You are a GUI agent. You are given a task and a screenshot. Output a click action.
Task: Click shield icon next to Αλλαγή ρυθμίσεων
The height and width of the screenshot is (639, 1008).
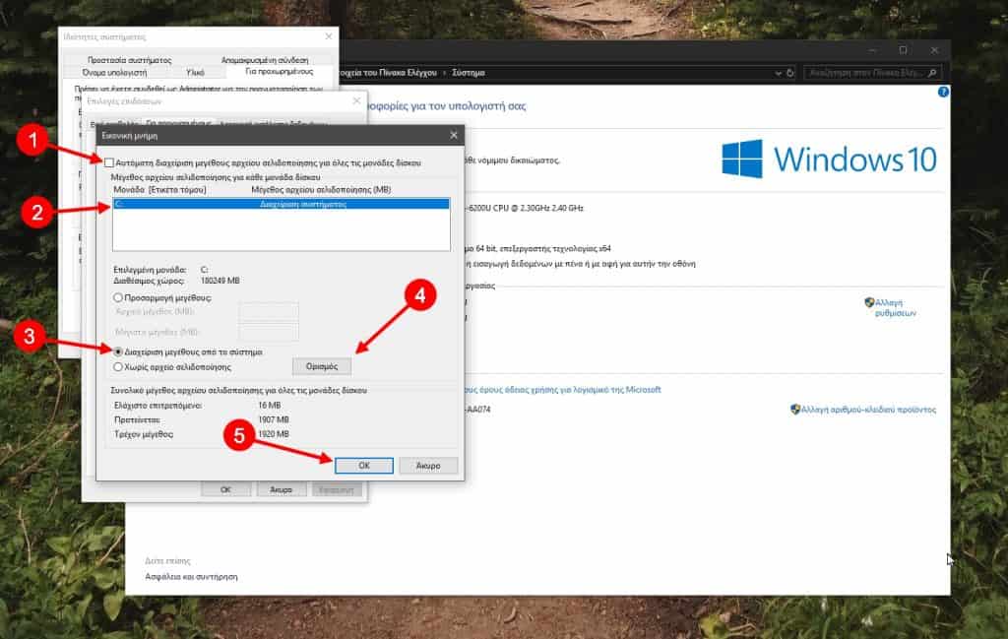point(869,303)
